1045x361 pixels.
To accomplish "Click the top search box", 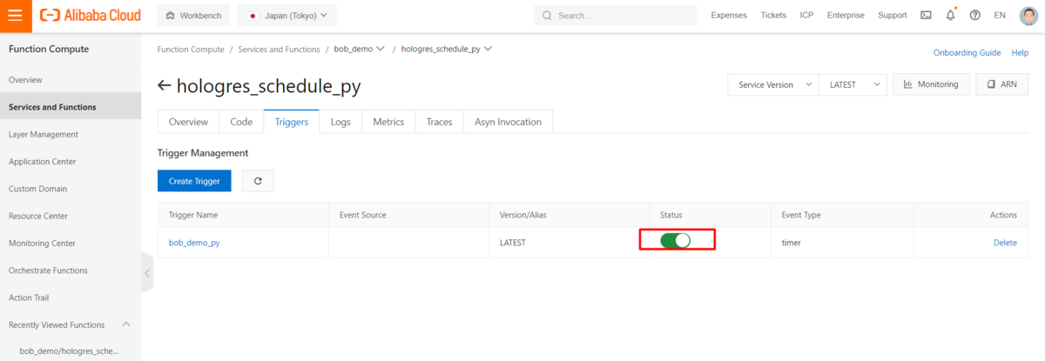I will pyautogui.click(x=616, y=16).
